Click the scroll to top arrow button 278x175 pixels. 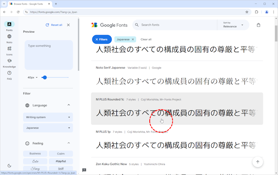[x=258, y=162]
